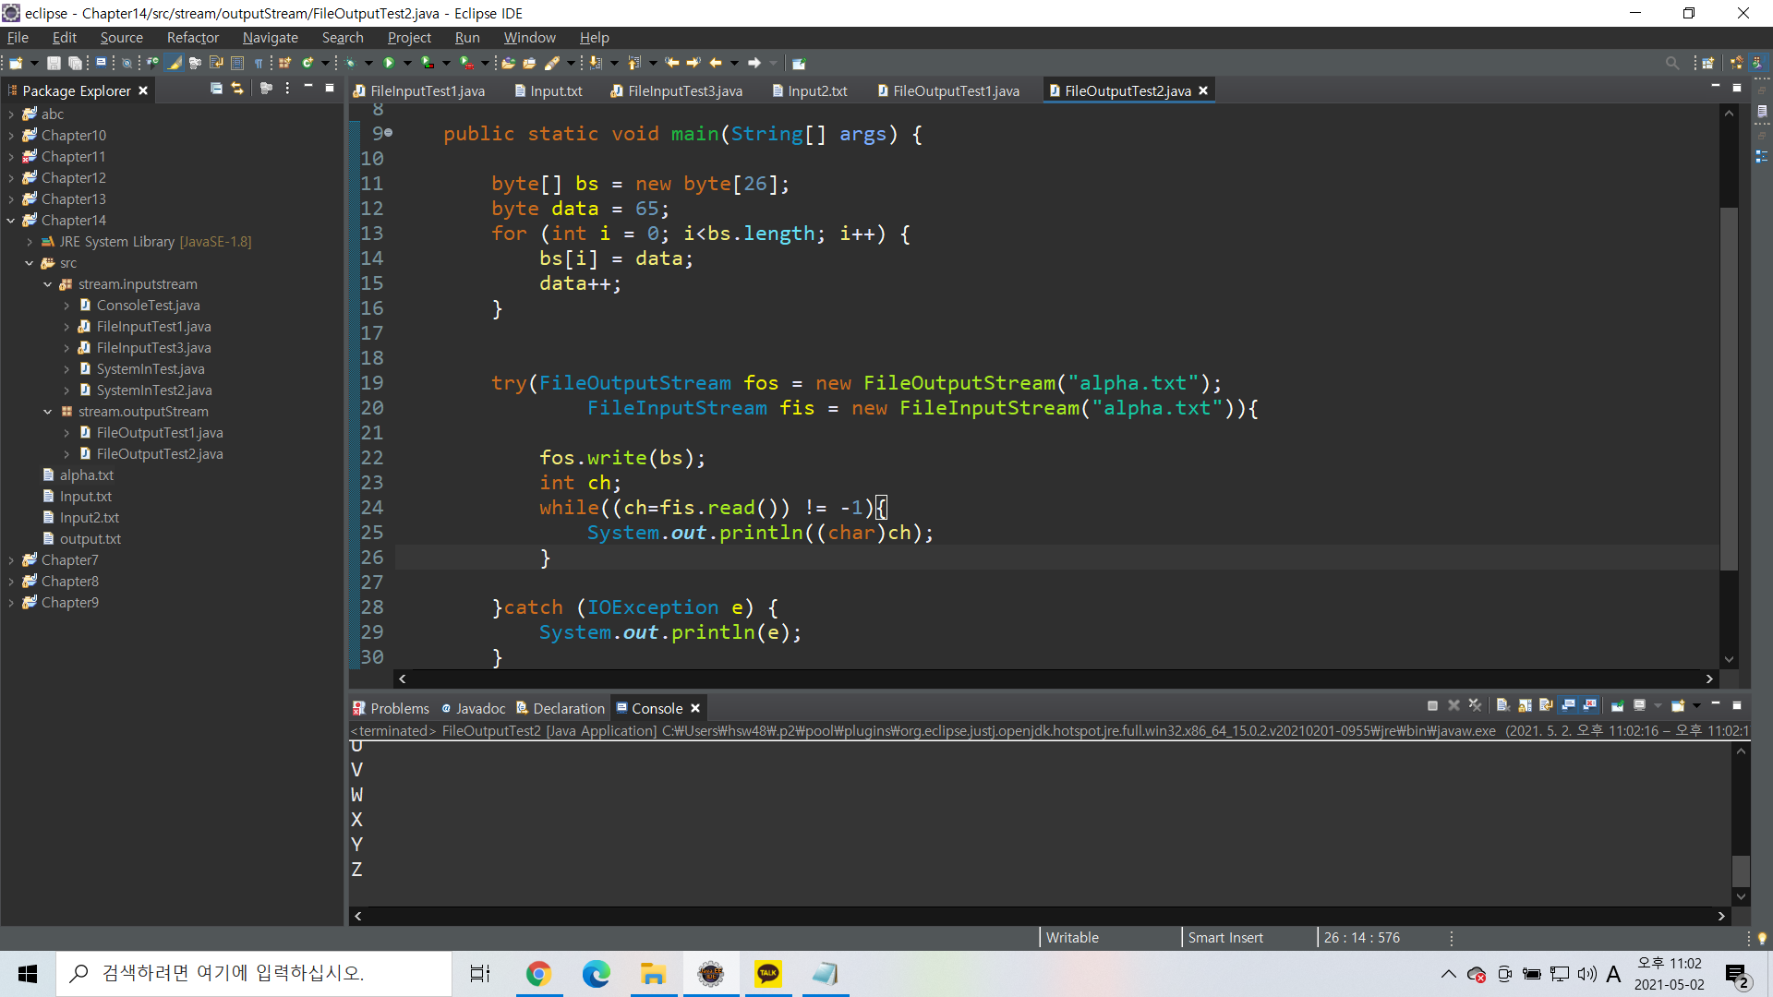Toggle Link with Editor in Package Explorer
Screen dimensions: 1773x997
coord(237,89)
